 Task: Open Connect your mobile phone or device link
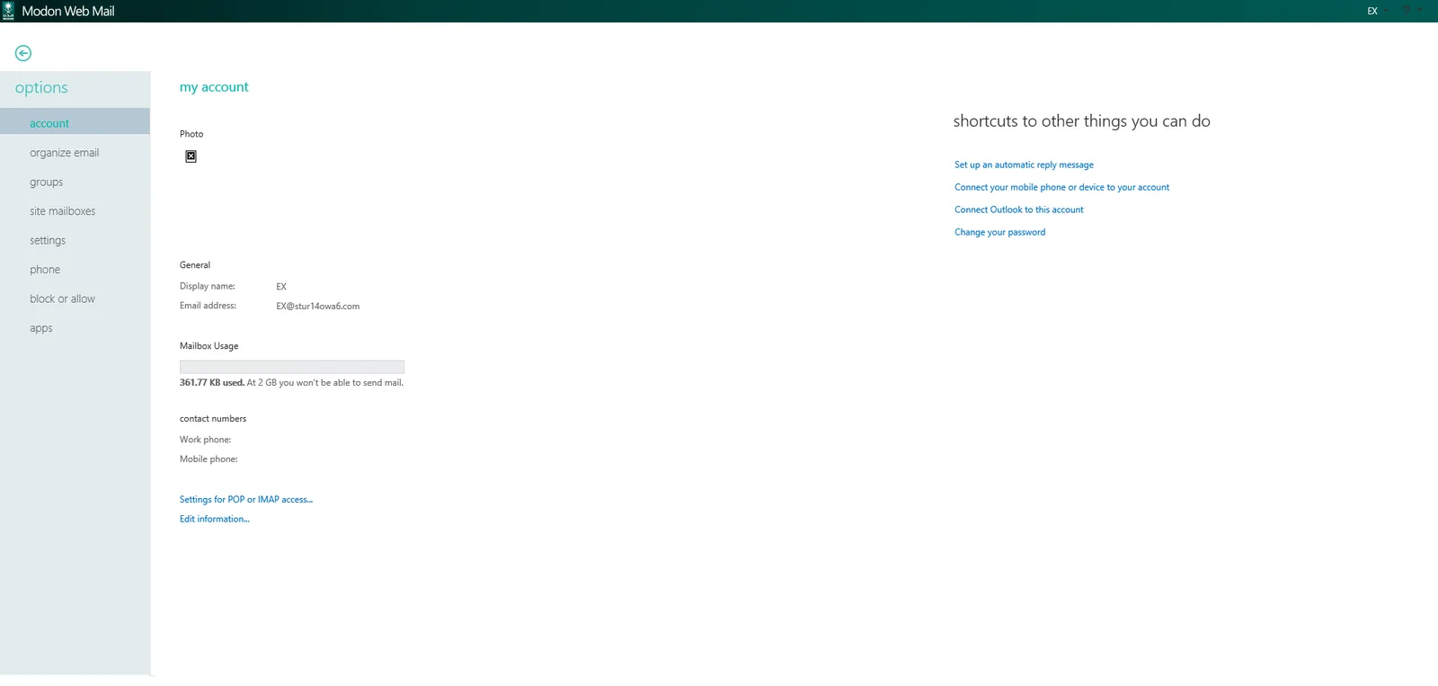pyautogui.click(x=1061, y=187)
